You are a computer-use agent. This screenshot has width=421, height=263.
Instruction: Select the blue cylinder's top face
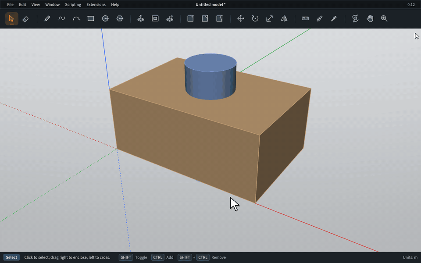point(210,63)
